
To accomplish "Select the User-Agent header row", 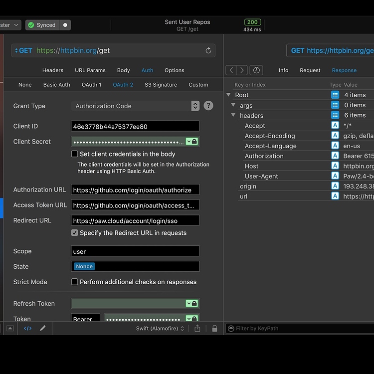I will pyautogui.click(x=308, y=176).
